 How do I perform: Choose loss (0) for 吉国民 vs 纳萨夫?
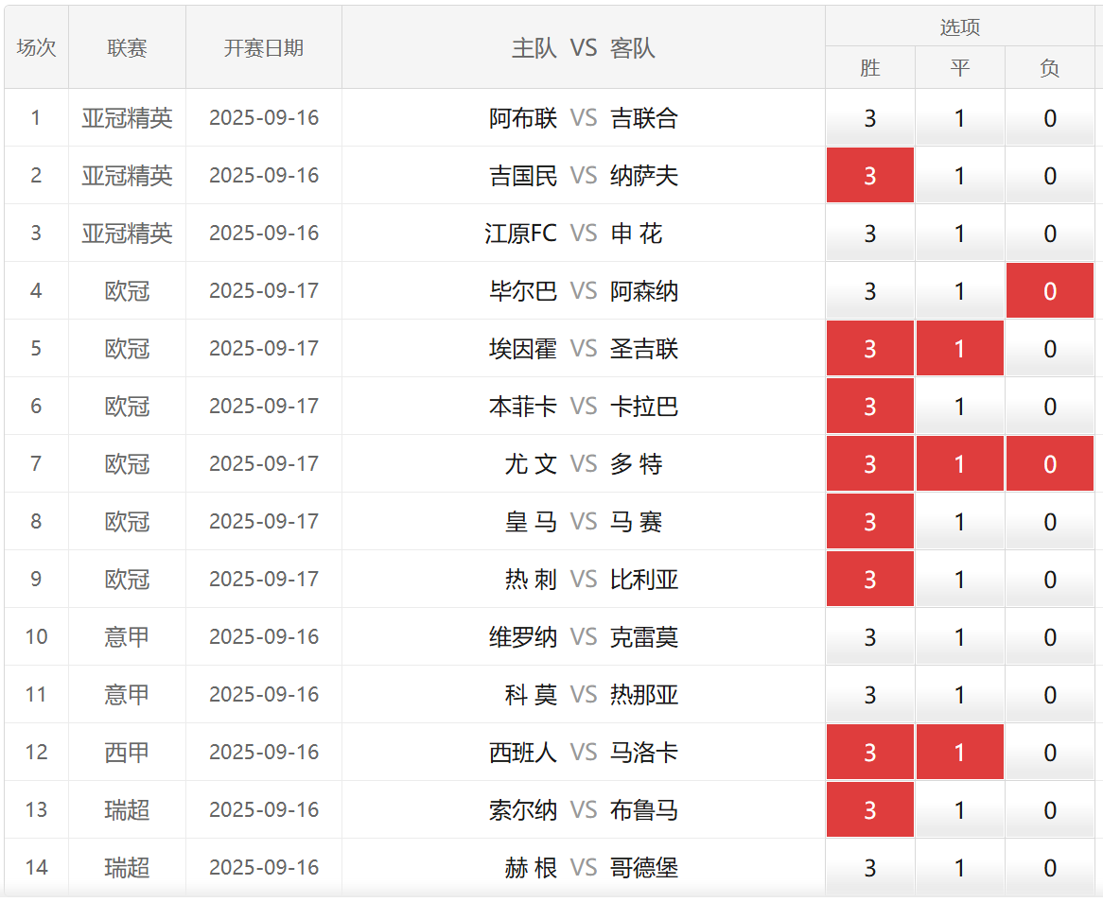coord(1050,176)
